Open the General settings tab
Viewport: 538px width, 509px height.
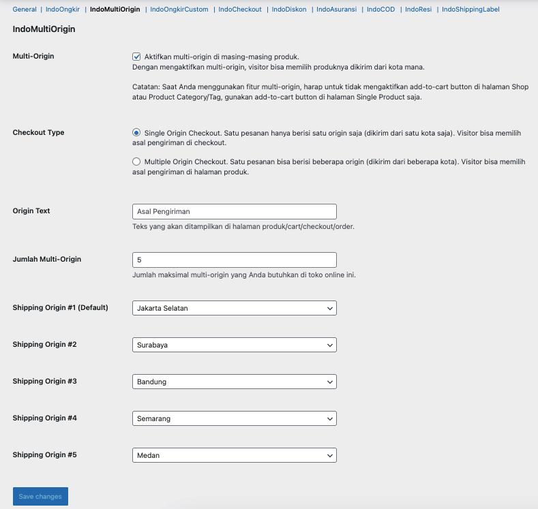pyautogui.click(x=25, y=10)
